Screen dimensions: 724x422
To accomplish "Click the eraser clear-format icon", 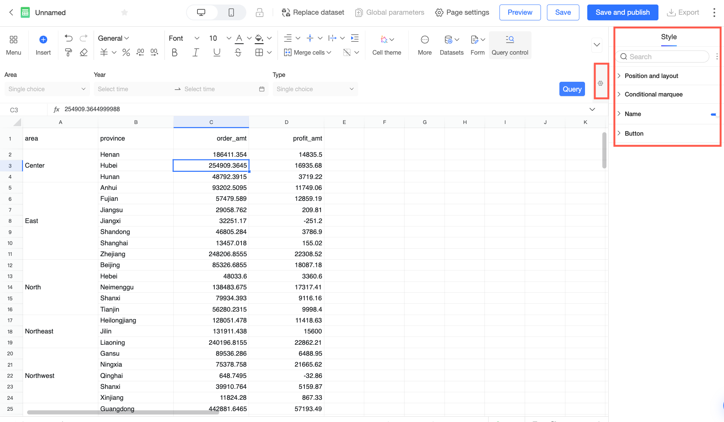I will click(x=84, y=52).
